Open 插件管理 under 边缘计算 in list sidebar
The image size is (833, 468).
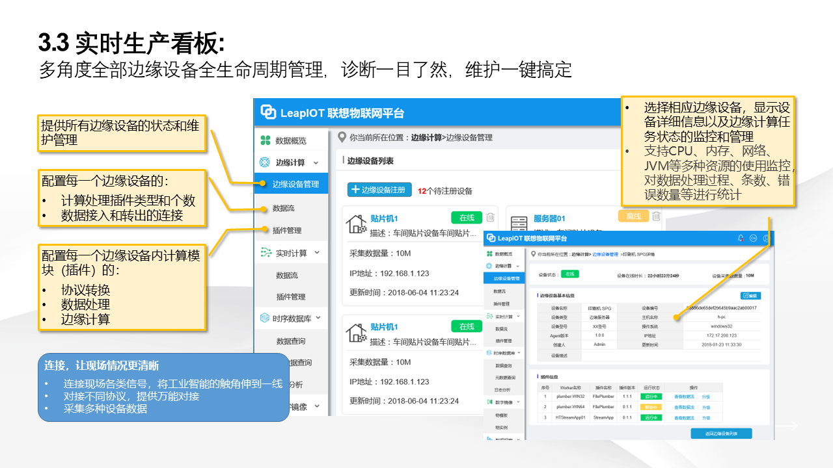click(x=287, y=231)
